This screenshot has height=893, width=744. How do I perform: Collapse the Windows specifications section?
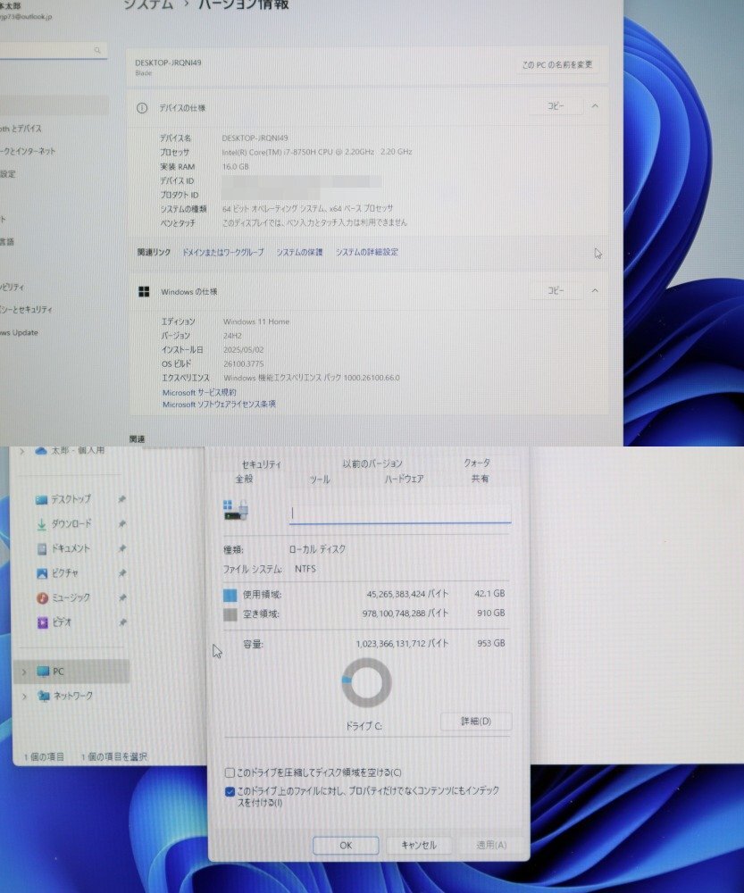pos(595,290)
